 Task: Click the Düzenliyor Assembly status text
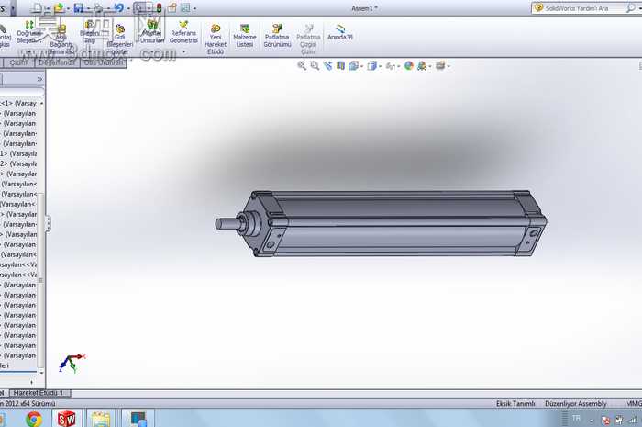(x=575, y=404)
